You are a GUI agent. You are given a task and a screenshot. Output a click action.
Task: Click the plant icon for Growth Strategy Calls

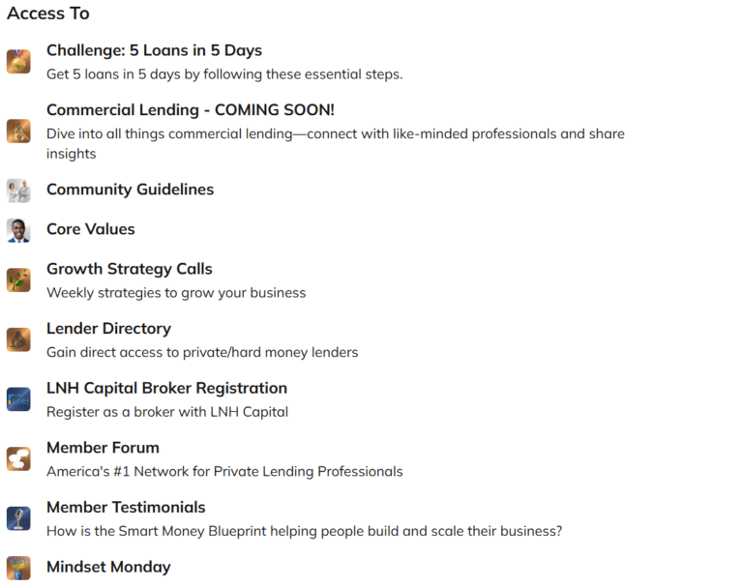tap(18, 279)
